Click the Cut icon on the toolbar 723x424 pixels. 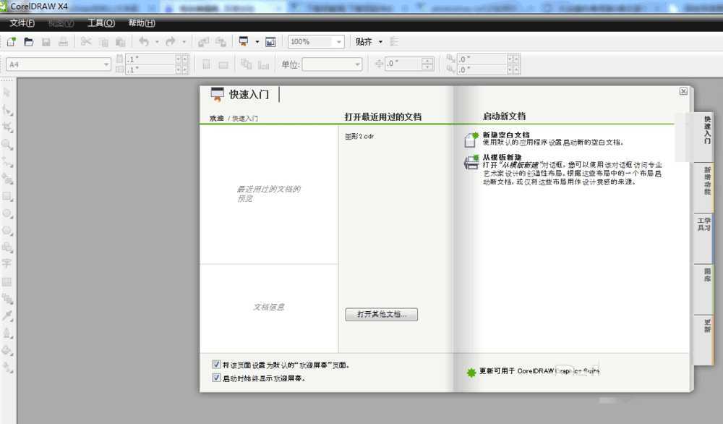pyautogui.click(x=87, y=41)
